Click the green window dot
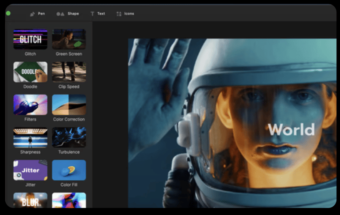The width and height of the screenshot is (340, 215). 8,13
